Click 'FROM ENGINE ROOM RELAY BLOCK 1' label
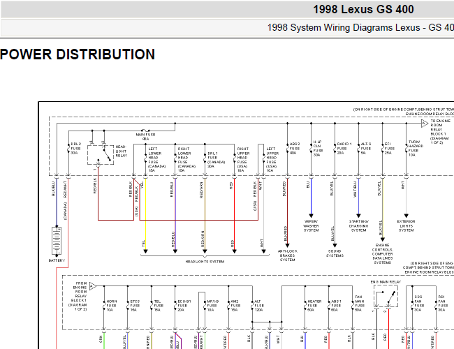 point(78,297)
